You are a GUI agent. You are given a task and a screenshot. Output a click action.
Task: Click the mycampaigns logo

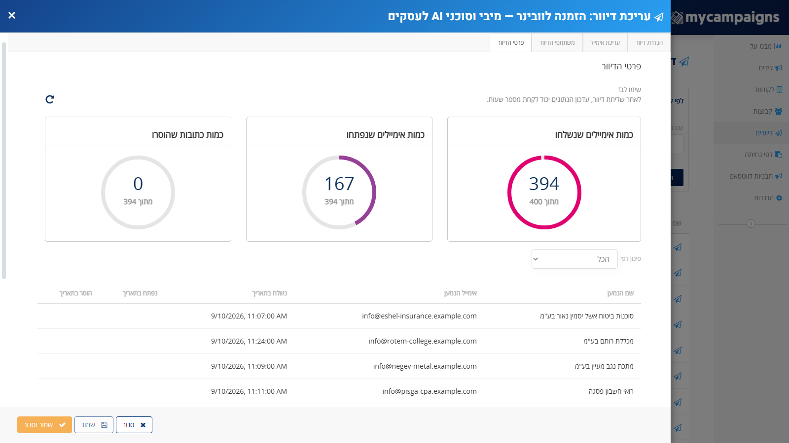point(725,18)
